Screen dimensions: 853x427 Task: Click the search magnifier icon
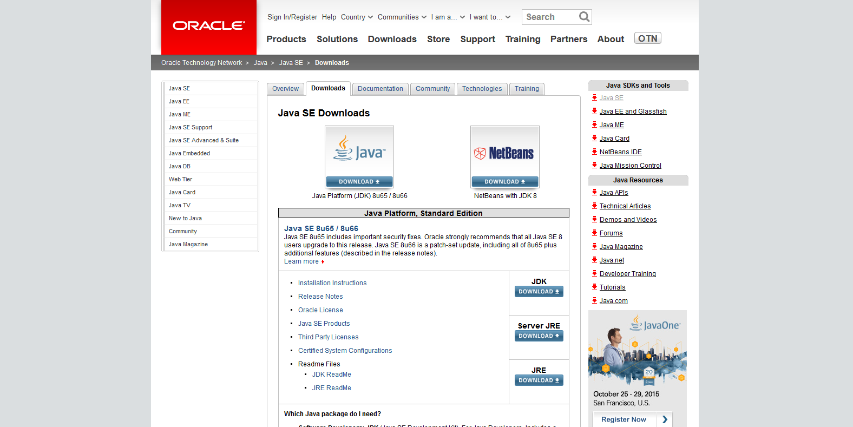(584, 17)
